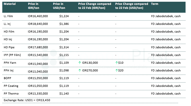This screenshot has height=106, width=191.
Task: Click the green up arrow beside IDR130,000
Action: pos(80,63)
